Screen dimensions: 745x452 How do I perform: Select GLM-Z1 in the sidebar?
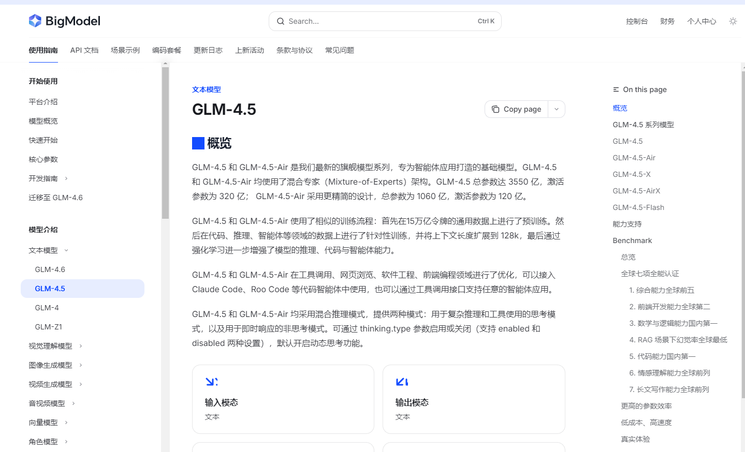[x=49, y=327]
